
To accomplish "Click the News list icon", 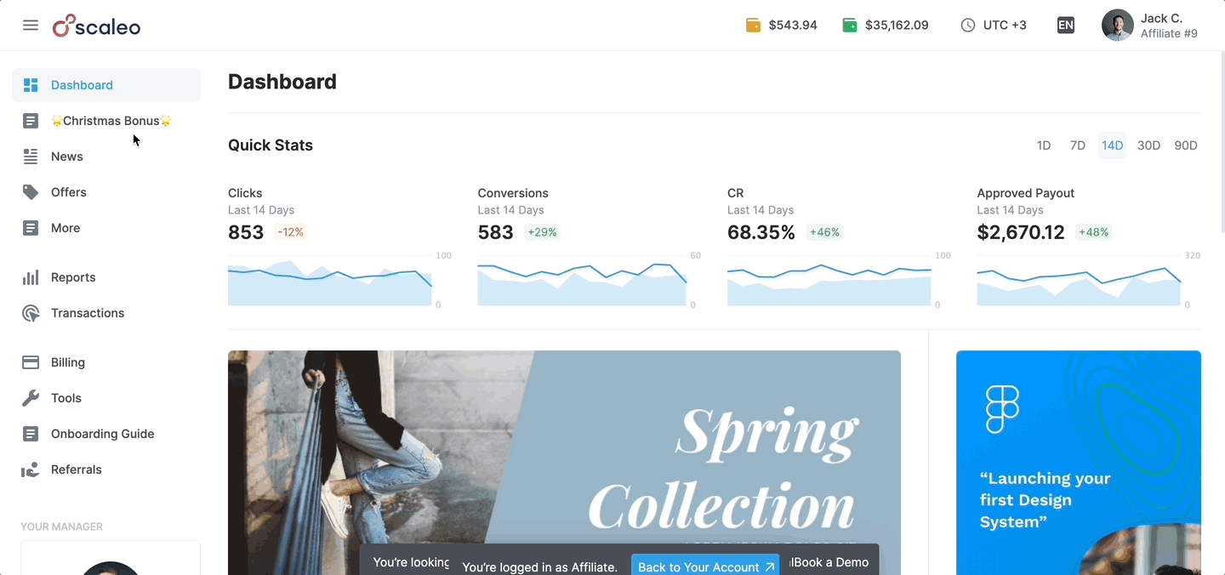I will (31, 157).
